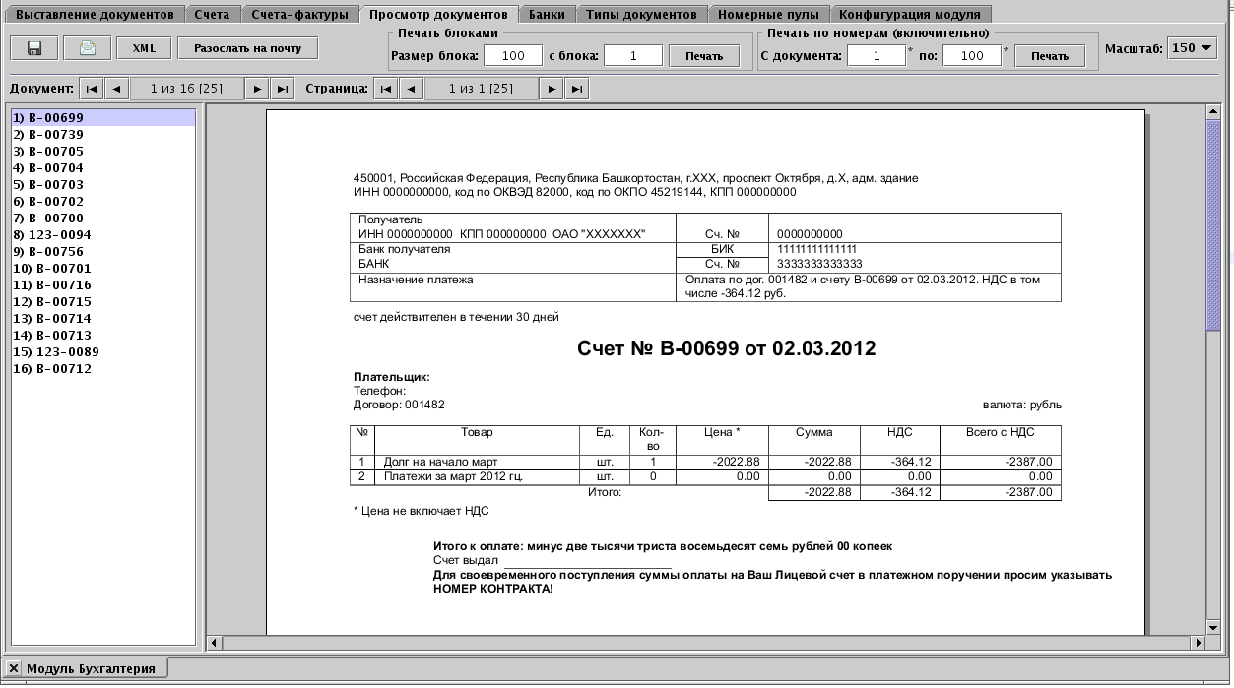Click the printer icon button
1234x688 pixels.
87,48
